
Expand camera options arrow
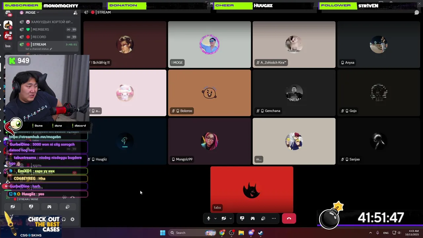(x=231, y=218)
